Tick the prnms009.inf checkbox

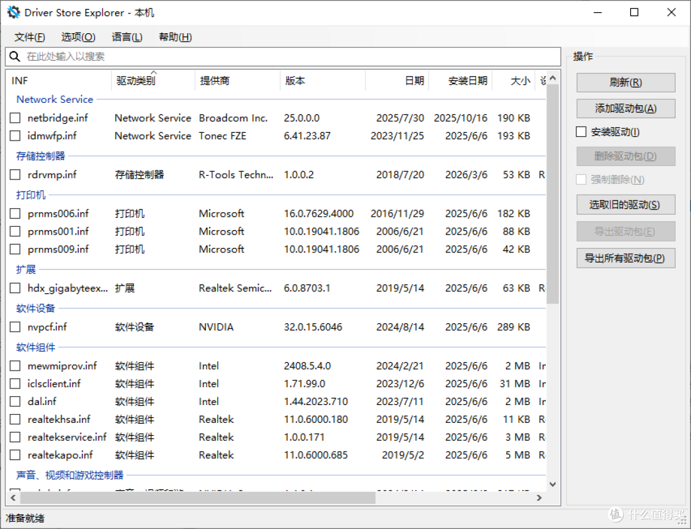15,249
